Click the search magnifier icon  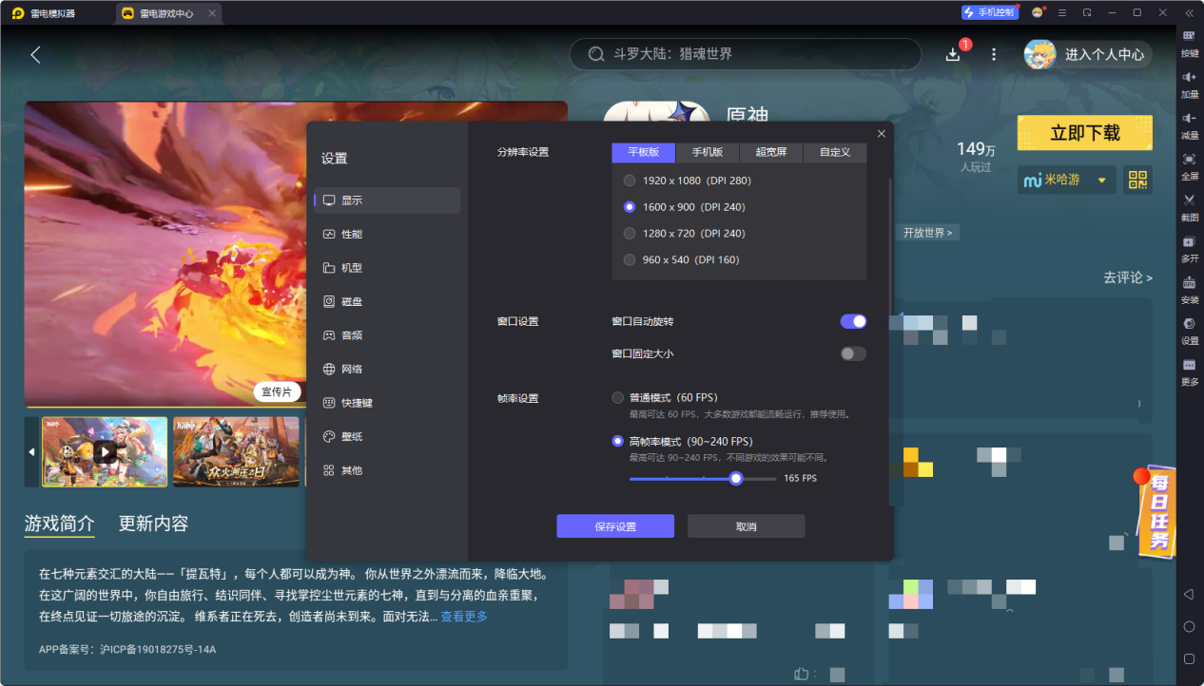(596, 54)
